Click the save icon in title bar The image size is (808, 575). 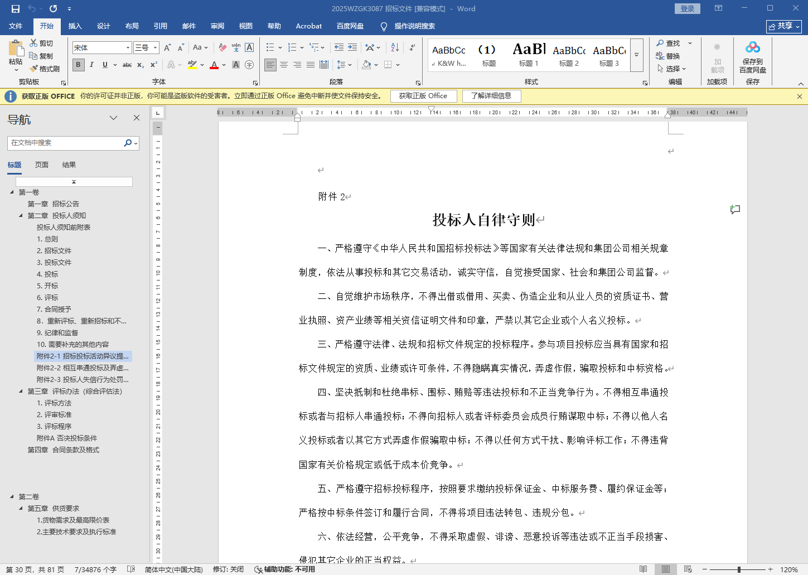click(15, 8)
